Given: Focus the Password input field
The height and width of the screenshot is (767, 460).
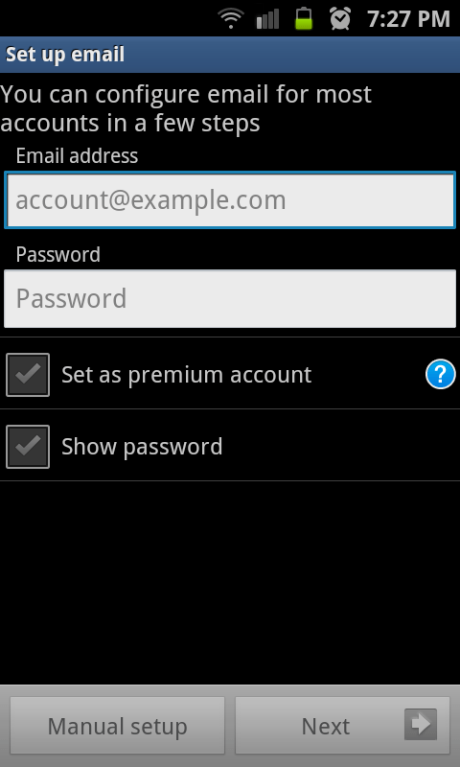Looking at the screenshot, I should point(230,298).
